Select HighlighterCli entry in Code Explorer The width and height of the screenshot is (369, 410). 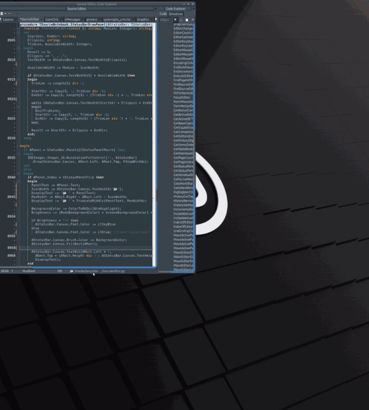click(184, 192)
